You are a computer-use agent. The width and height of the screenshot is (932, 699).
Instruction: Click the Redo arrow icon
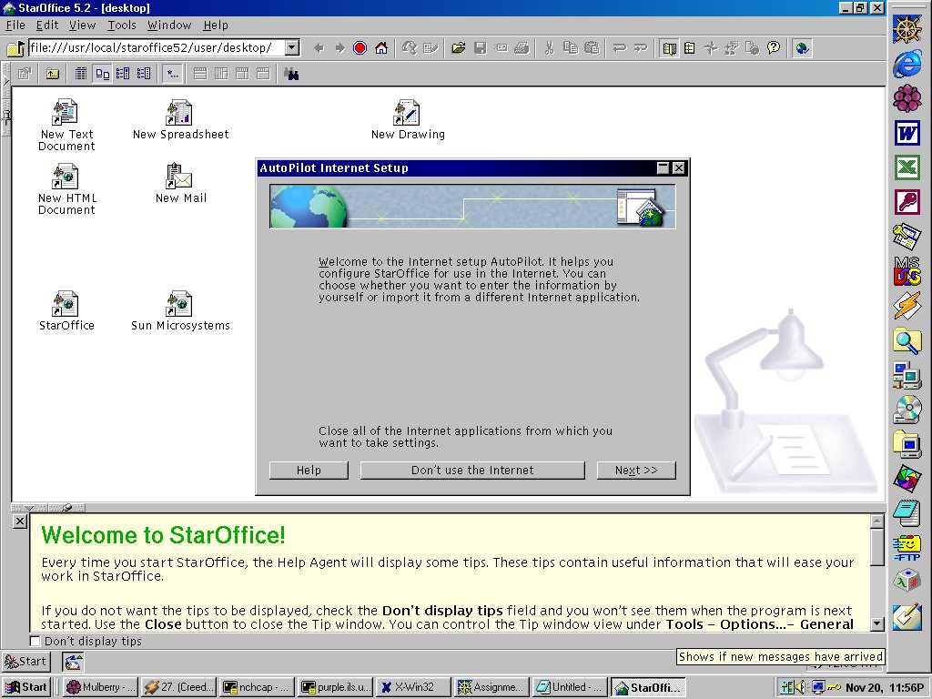tap(640, 48)
